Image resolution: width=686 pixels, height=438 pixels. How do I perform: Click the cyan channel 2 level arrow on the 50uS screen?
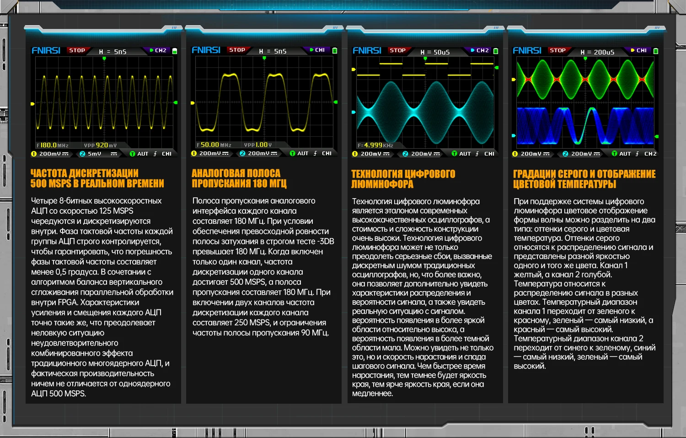tap(354, 112)
